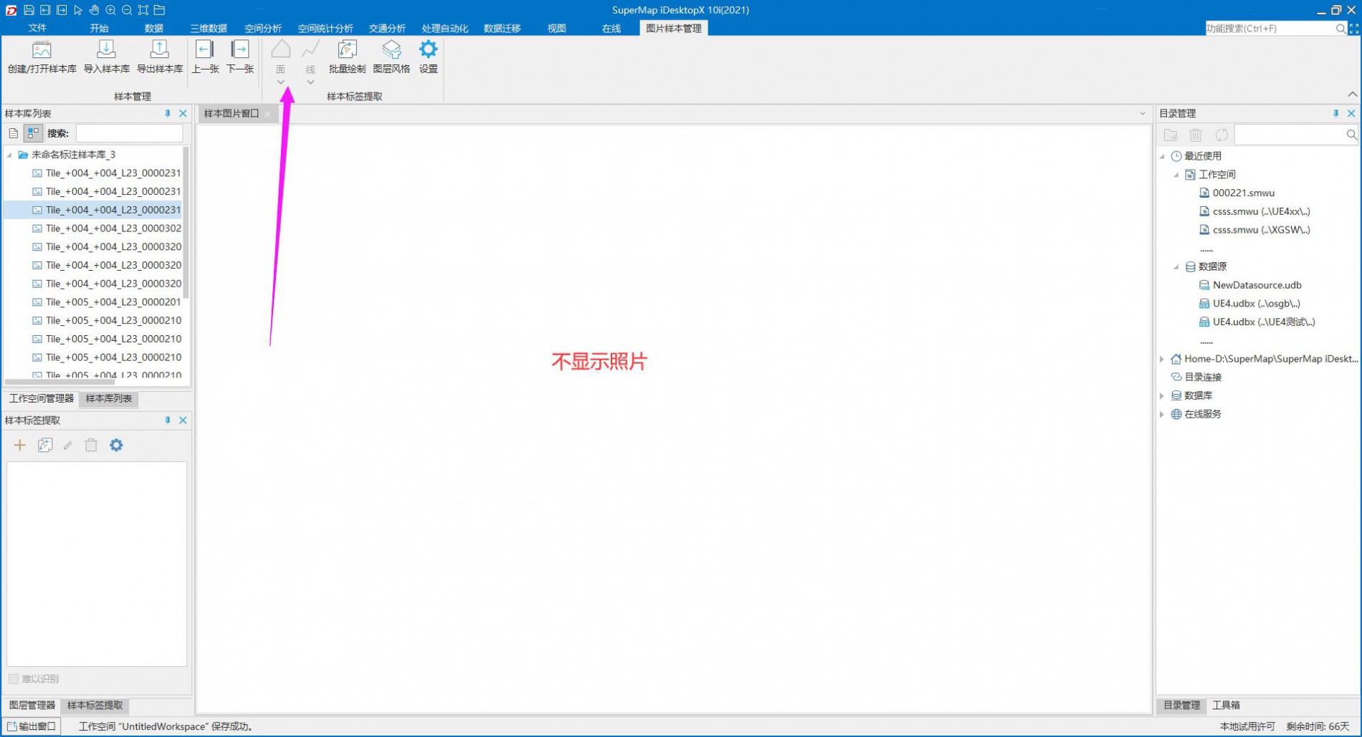
Task: Expand the 数据库 node
Action: tap(1163, 395)
